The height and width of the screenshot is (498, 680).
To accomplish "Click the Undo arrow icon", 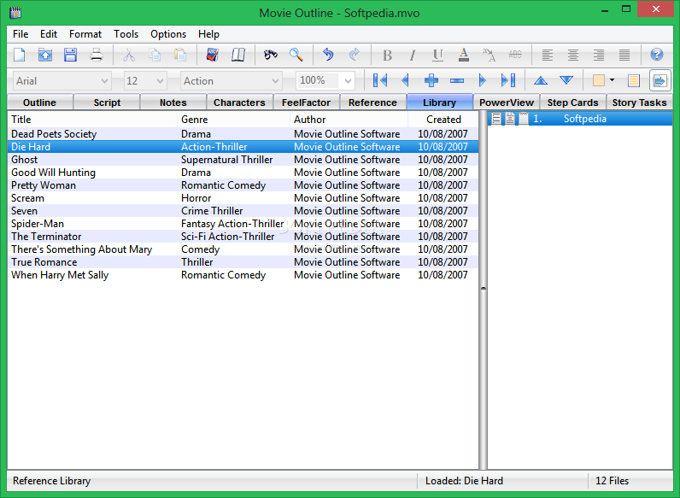I will coord(328,55).
